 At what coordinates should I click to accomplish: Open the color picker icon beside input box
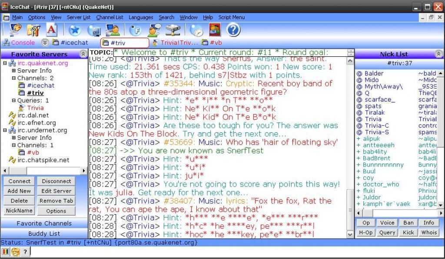[5, 252]
